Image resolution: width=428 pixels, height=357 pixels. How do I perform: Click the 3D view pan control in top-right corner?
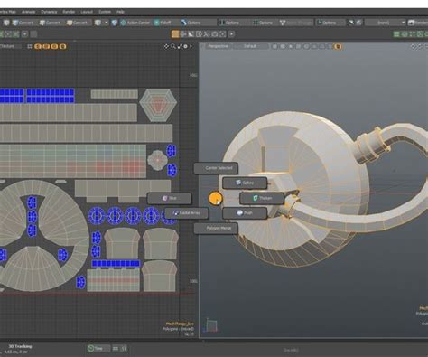(x=414, y=46)
